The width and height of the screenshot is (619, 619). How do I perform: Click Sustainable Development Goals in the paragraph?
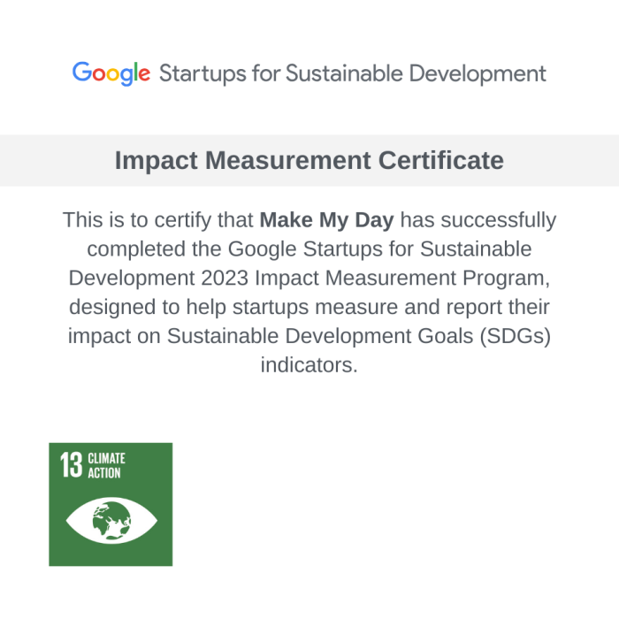click(320, 336)
